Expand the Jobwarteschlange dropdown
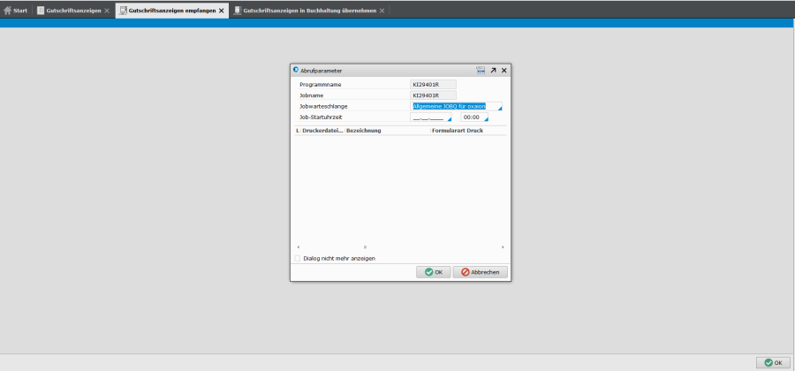Viewport: 795px width, 371px height. 500,108
